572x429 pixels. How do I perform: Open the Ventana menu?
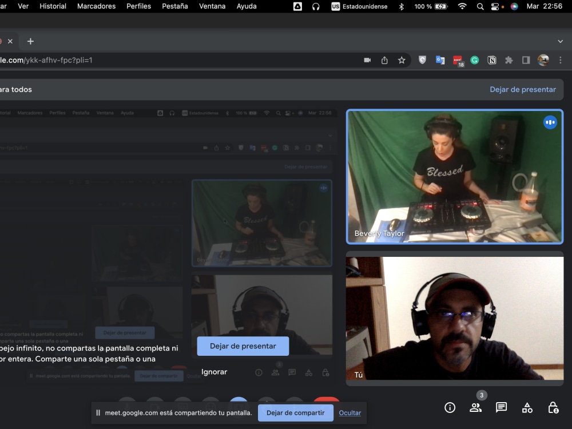coord(212,6)
